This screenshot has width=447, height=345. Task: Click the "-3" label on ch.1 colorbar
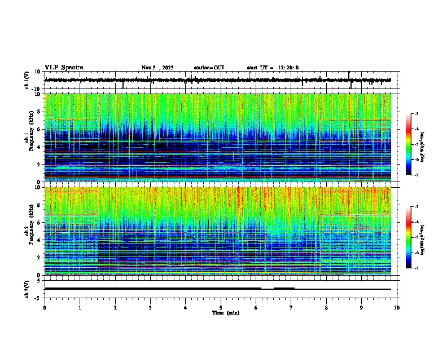tap(416, 114)
